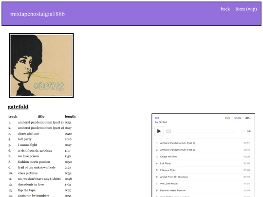263x197 pixels.
Task: Click the buy link in player
Action: (227, 118)
